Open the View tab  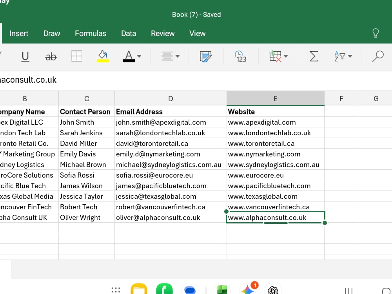197,33
